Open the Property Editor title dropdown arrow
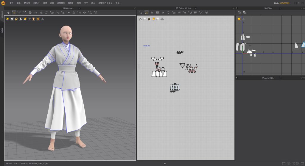This screenshot has width=305, height=166. 280,78
